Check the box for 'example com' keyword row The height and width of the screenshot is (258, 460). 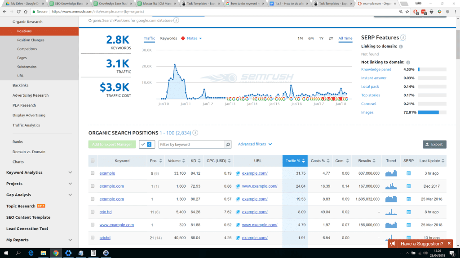[x=93, y=199]
